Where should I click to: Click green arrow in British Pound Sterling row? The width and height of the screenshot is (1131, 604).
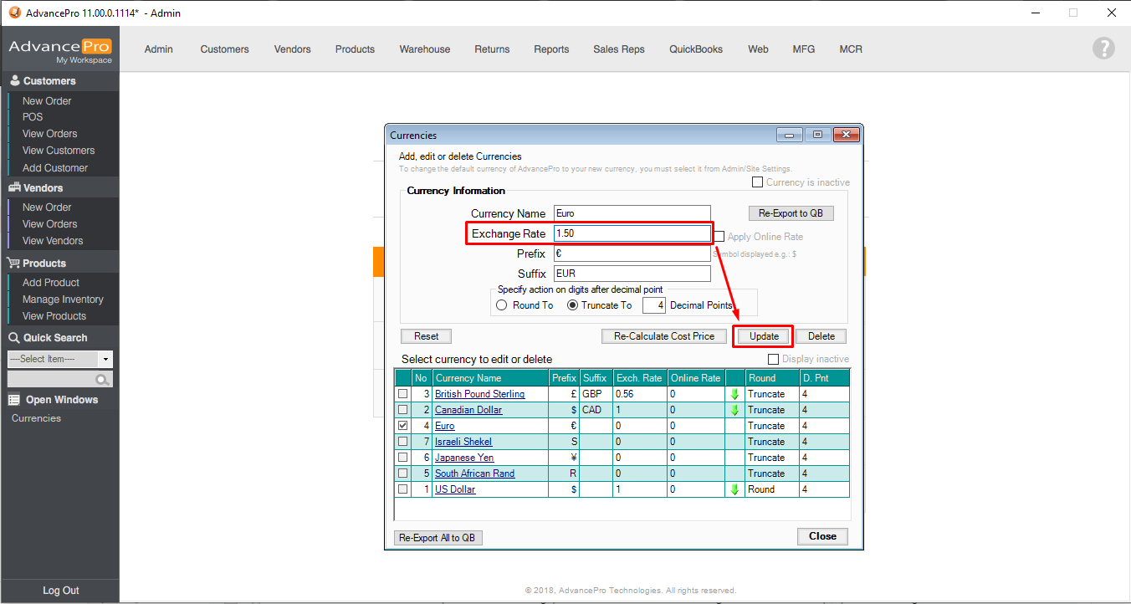735,394
